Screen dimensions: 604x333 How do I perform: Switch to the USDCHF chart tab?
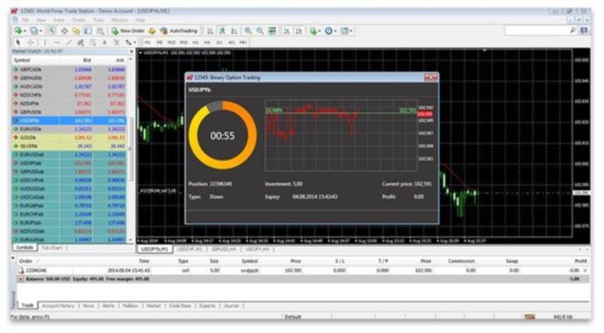tap(189, 250)
